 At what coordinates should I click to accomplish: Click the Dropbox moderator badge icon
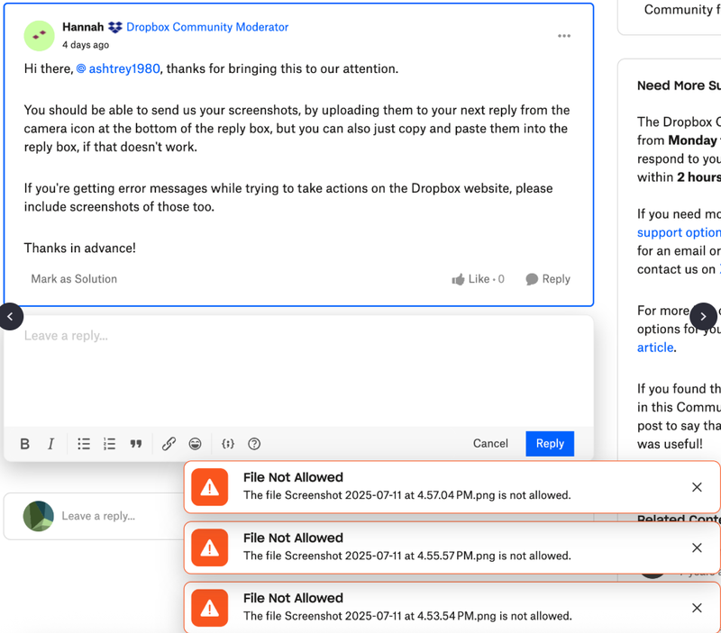[115, 28]
